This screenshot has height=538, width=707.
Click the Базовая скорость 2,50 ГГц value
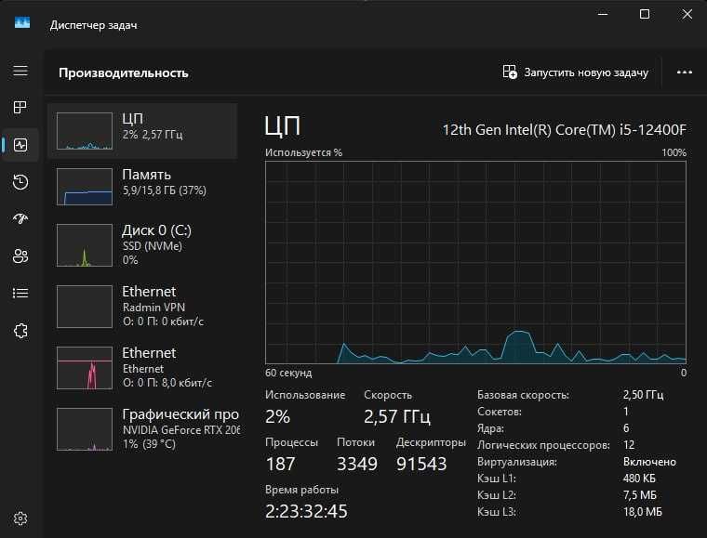coord(643,395)
